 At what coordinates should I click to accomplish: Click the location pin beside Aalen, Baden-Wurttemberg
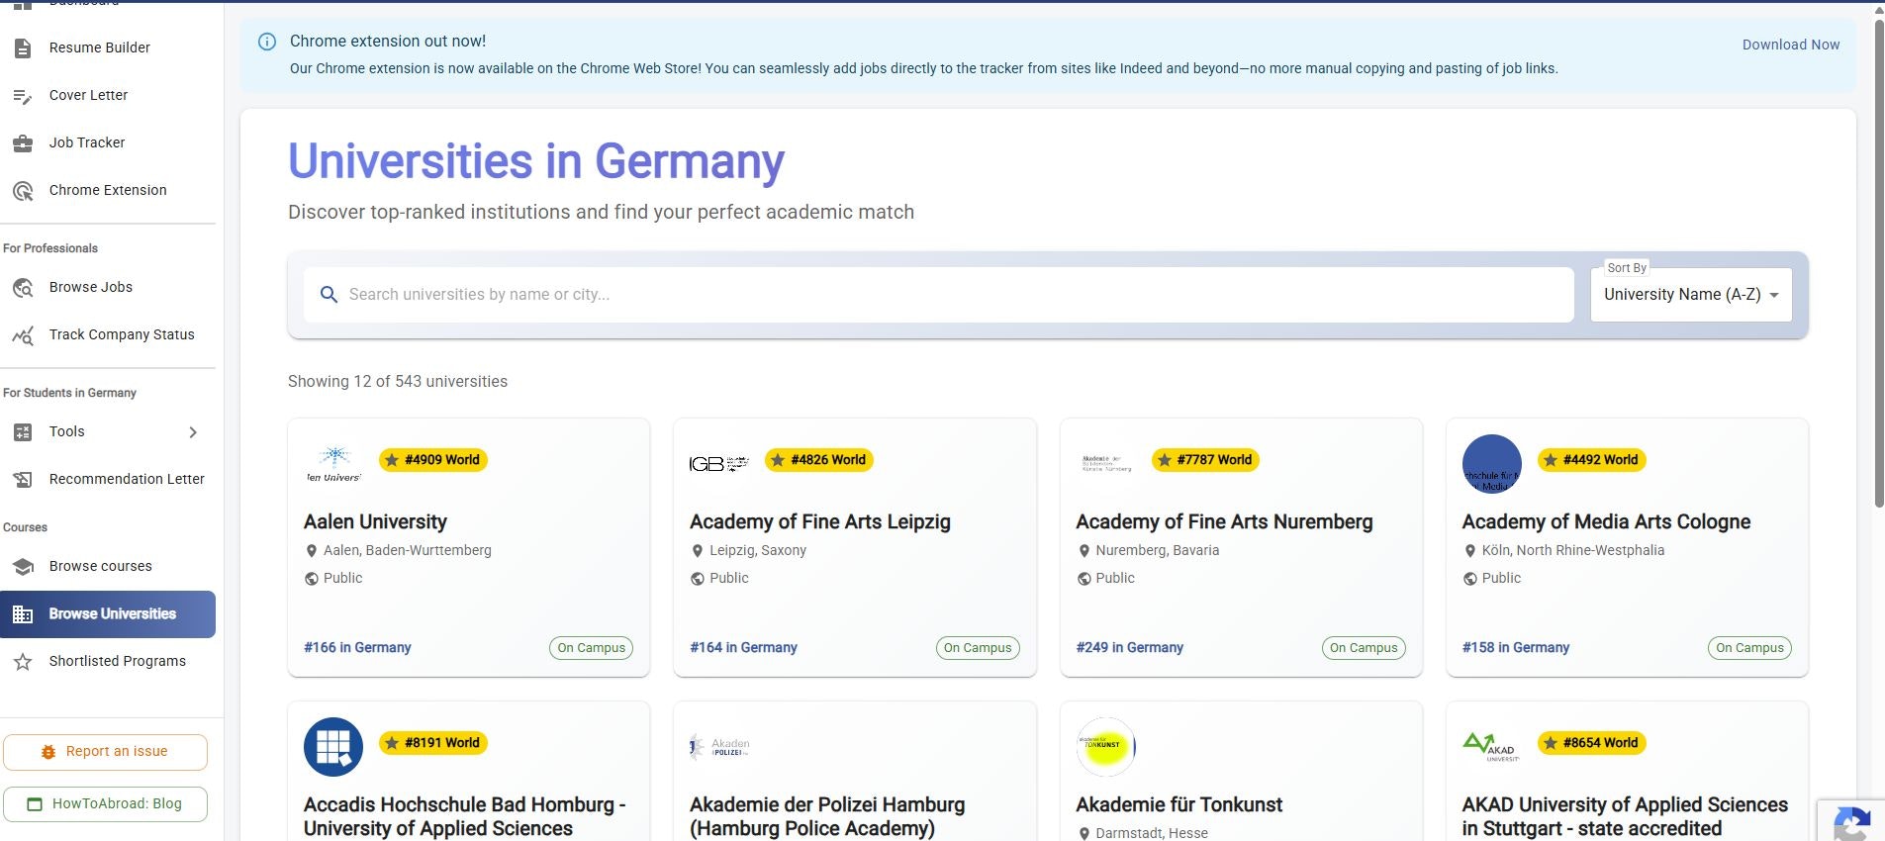click(x=312, y=551)
